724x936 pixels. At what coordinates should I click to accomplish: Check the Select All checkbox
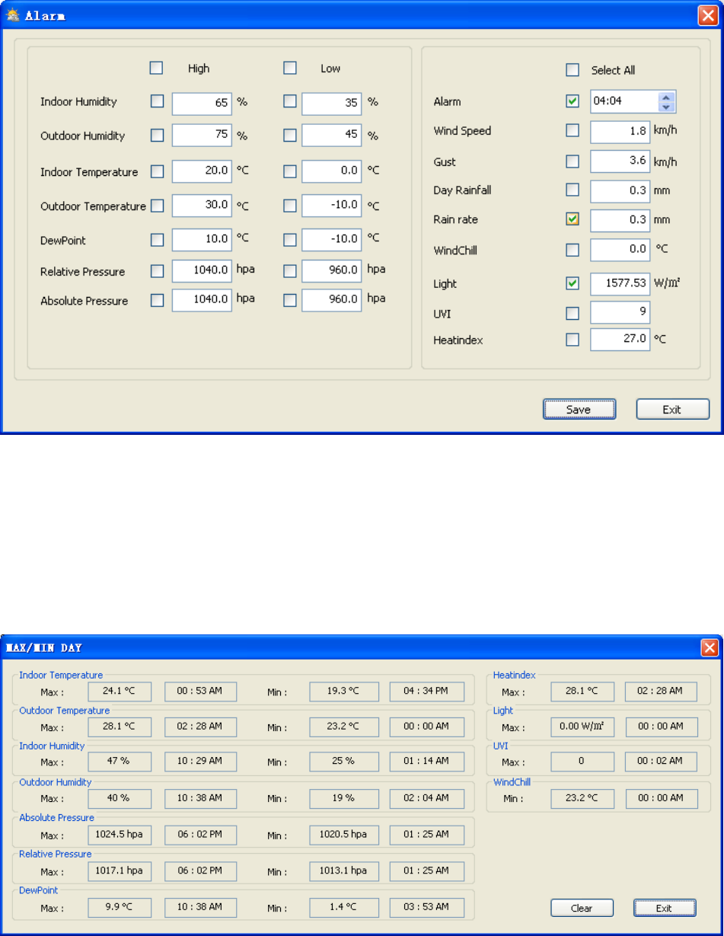click(x=573, y=70)
